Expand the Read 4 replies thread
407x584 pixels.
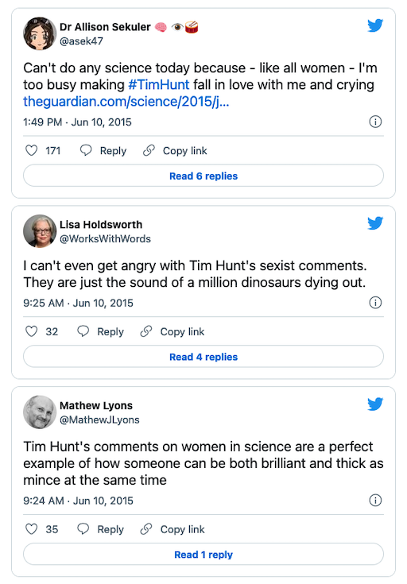click(x=203, y=357)
